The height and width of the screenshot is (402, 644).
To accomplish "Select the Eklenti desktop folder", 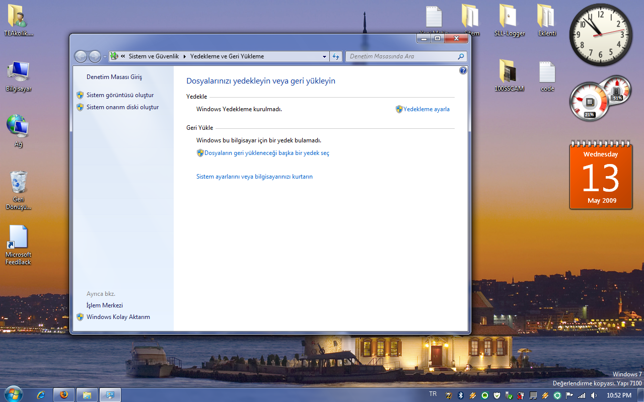I will [547, 21].
